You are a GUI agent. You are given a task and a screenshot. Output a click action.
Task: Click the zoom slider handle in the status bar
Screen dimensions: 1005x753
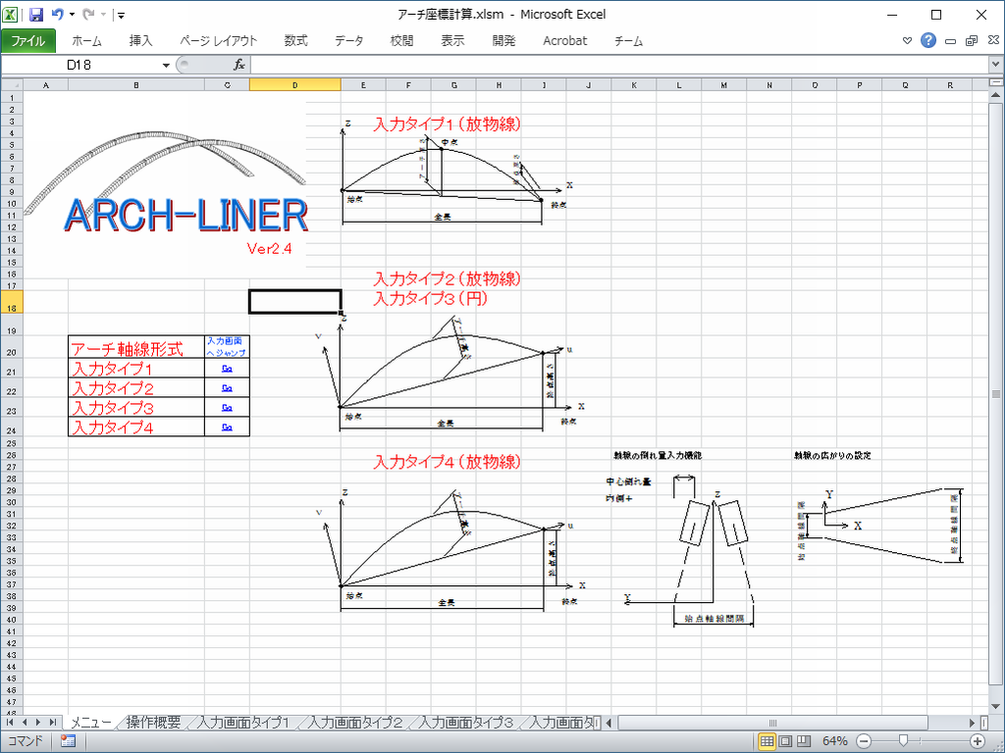click(x=902, y=740)
